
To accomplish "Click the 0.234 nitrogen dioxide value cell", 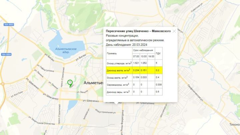I will point(136,70).
